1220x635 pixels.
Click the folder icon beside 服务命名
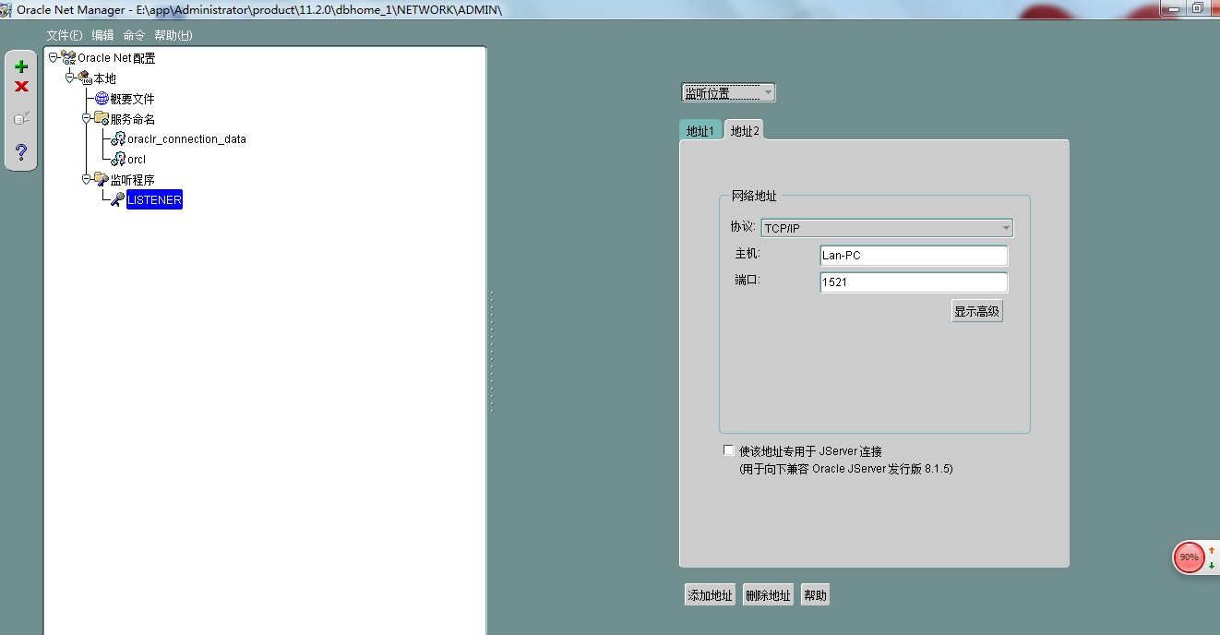(x=102, y=118)
